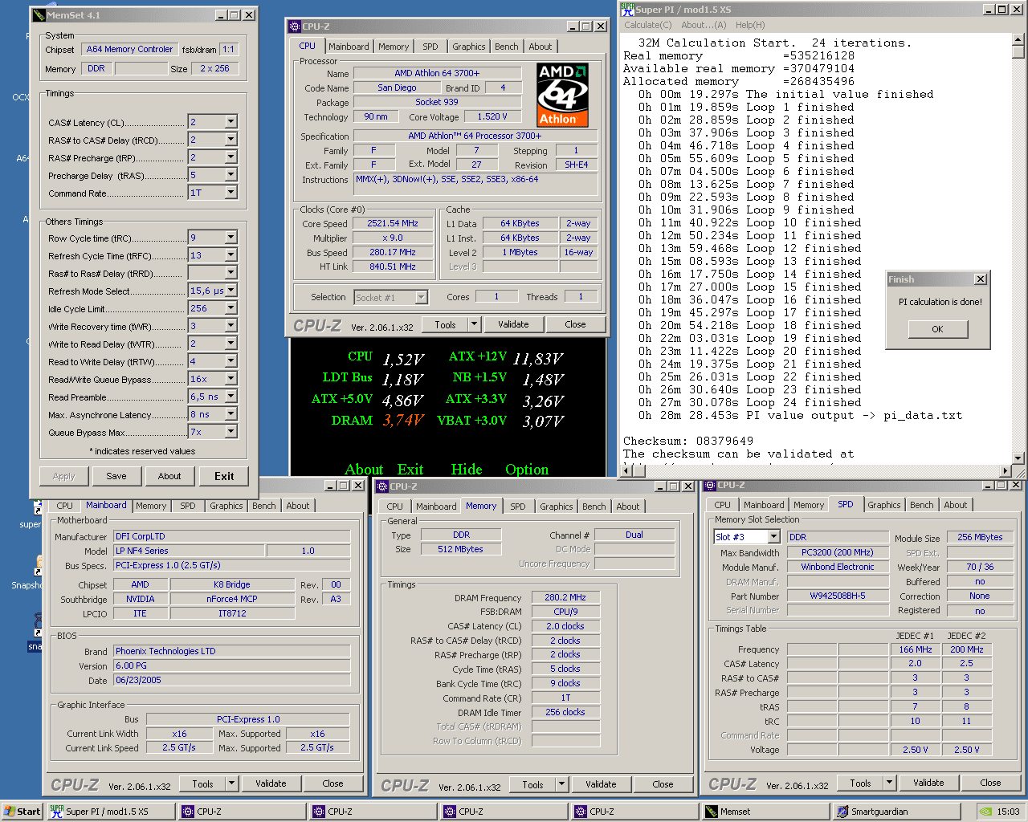Click Option in Smartguardian voltage panel
The height and width of the screenshot is (822, 1028).
(526, 470)
